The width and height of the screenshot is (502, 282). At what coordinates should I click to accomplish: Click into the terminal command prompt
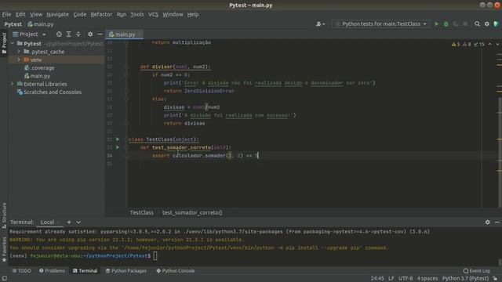tap(155, 256)
